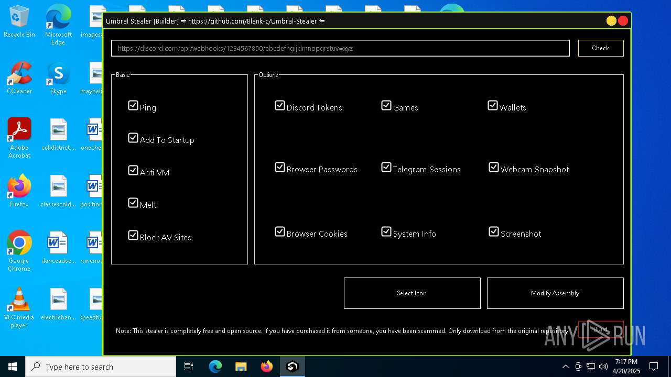
Task: Click the Build button
Action: pos(601,329)
